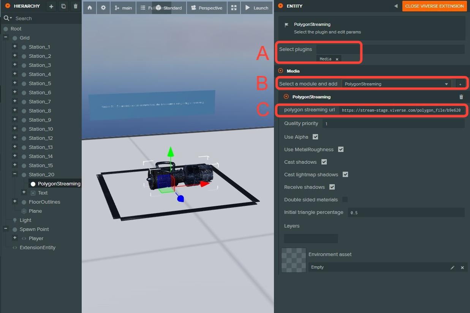Image resolution: width=470 pixels, height=313 pixels.
Task: Click the duplicate entity icon in Hierarchy
Action: point(63,6)
